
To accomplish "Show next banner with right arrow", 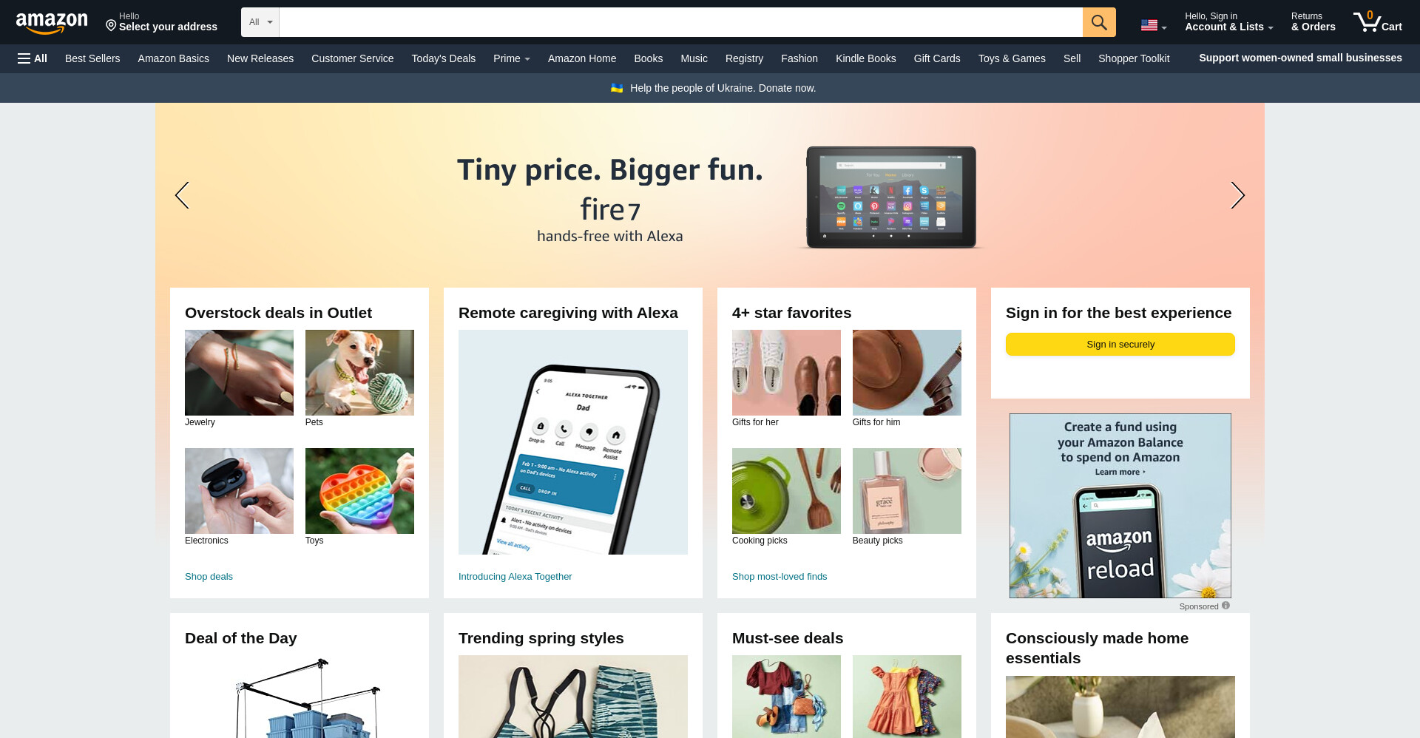I will (1237, 195).
